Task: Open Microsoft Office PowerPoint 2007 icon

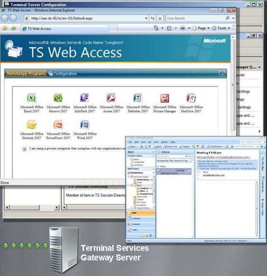Action: [x=58, y=130]
